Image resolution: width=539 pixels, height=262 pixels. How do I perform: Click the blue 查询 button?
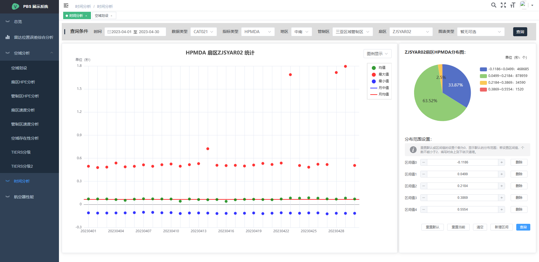point(523,227)
